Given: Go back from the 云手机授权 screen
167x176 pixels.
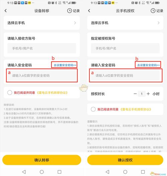Looking at the screenshot, I should [x=89, y=11].
